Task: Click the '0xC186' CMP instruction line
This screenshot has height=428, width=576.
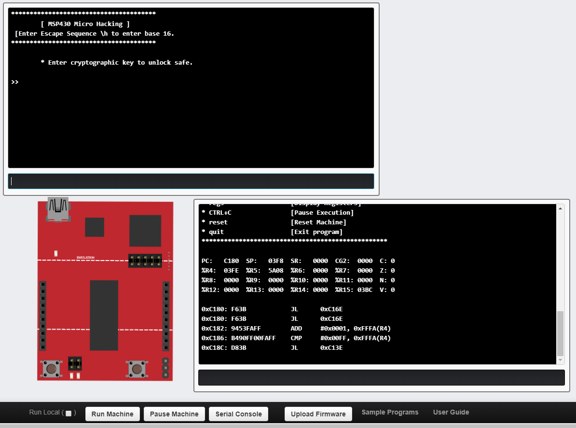Action: 296,338
